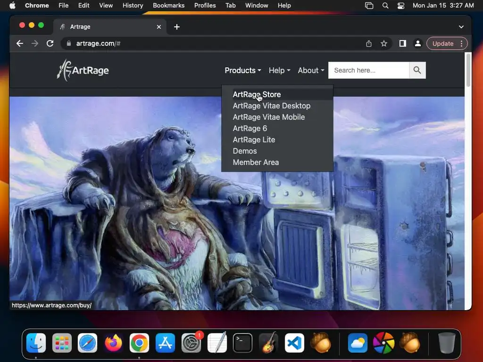Open the Chrome profile avatar icon
The width and height of the screenshot is (483, 362).
pyautogui.click(x=418, y=43)
